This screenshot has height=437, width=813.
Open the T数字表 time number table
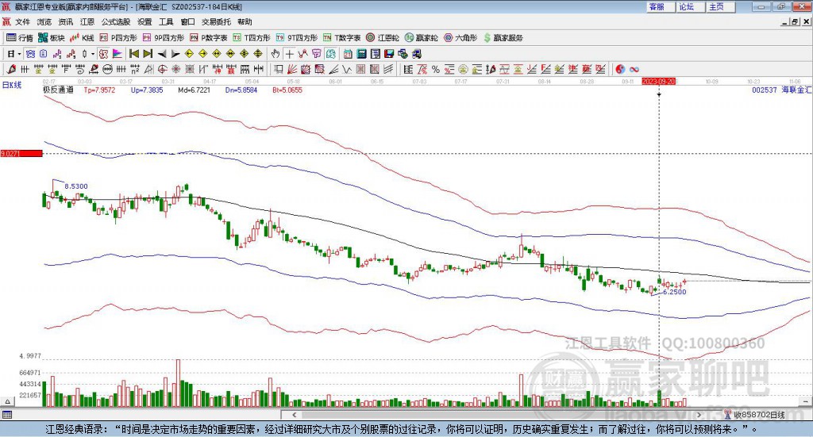tap(341, 38)
